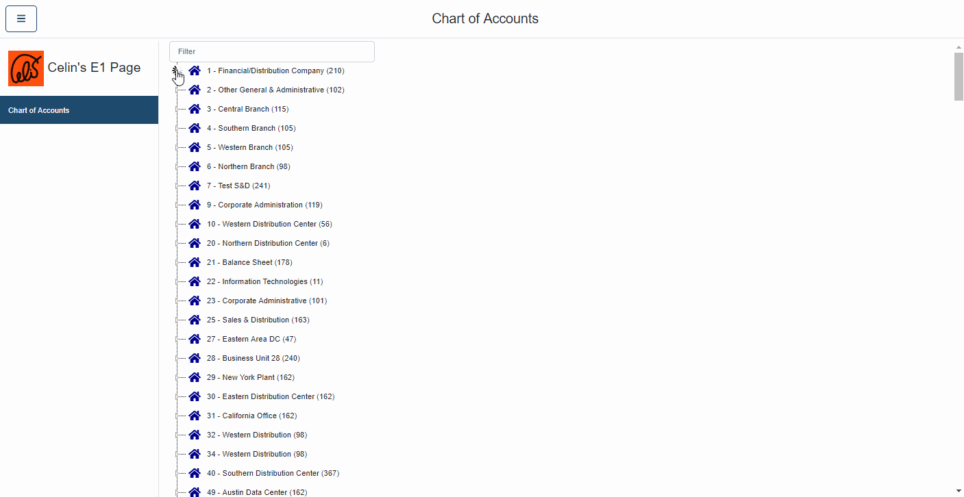
Task: Select the row '22 - Information Technologies (11)'
Action: click(264, 281)
